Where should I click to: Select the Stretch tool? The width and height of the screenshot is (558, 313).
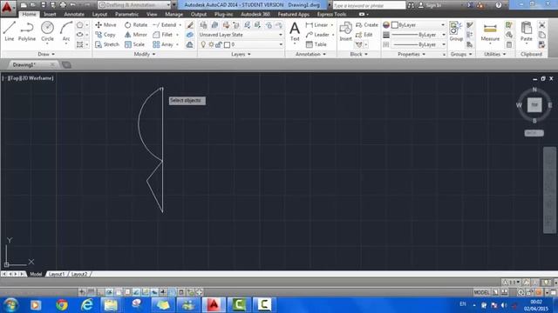tap(107, 44)
